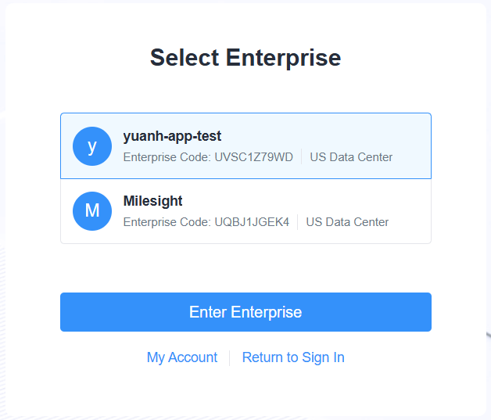Click the enterprise code value UQBJ1JGEK4
This screenshot has width=491, height=420.
[252, 222]
